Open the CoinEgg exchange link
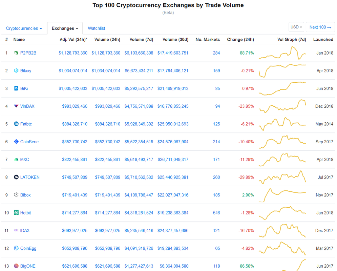This screenshot has height=271, width=337. [x=28, y=248]
